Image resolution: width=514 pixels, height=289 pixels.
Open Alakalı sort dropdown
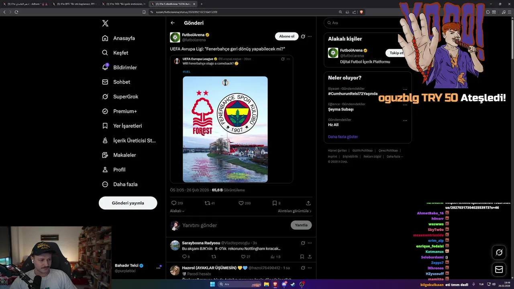177,211
